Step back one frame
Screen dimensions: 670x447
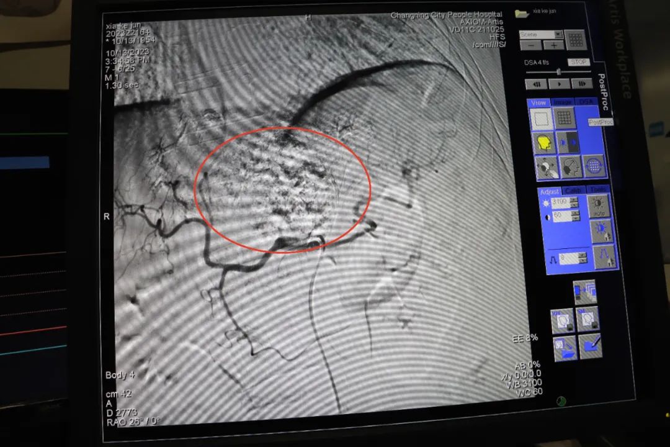(x=536, y=84)
